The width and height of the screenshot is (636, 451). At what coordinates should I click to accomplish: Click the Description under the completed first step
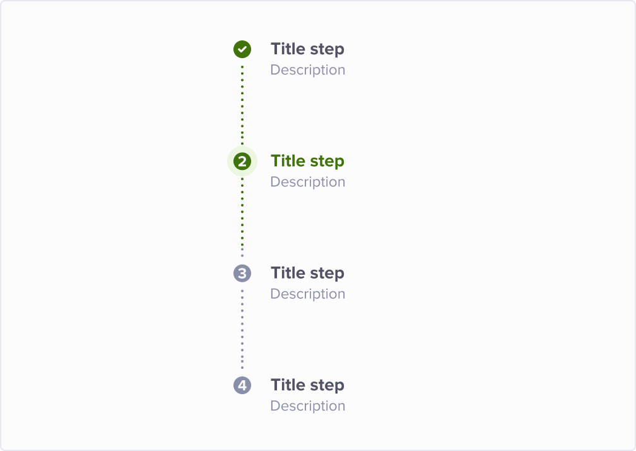click(307, 70)
